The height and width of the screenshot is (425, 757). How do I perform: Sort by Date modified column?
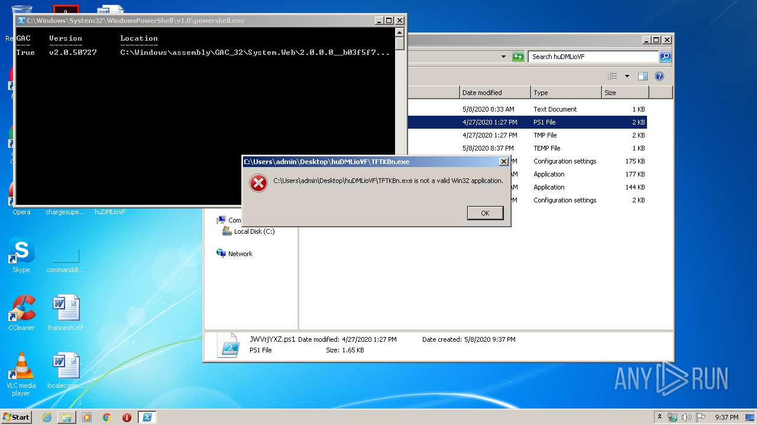(x=495, y=93)
